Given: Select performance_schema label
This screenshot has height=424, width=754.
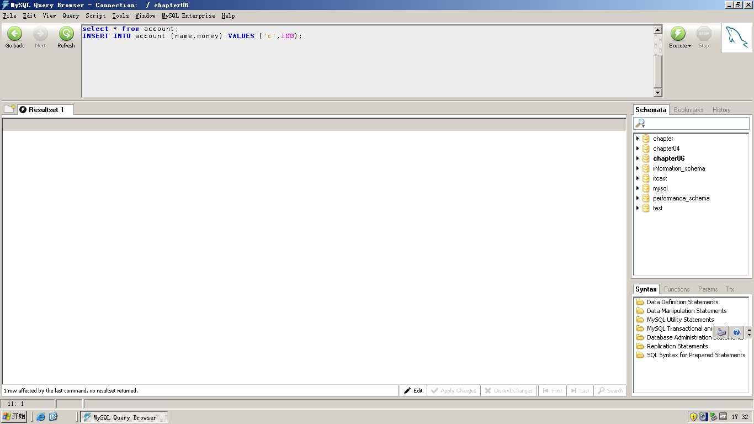Looking at the screenshot, I should coord(681,198).
